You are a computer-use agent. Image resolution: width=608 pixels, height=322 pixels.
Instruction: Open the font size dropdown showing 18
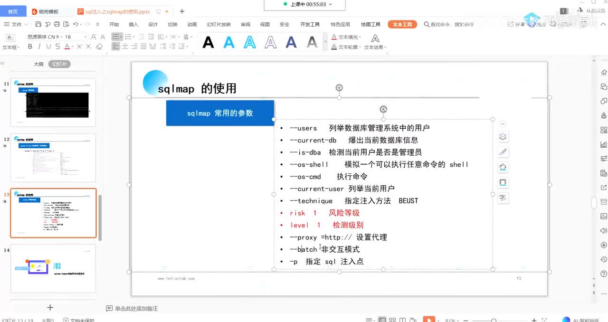85,37
